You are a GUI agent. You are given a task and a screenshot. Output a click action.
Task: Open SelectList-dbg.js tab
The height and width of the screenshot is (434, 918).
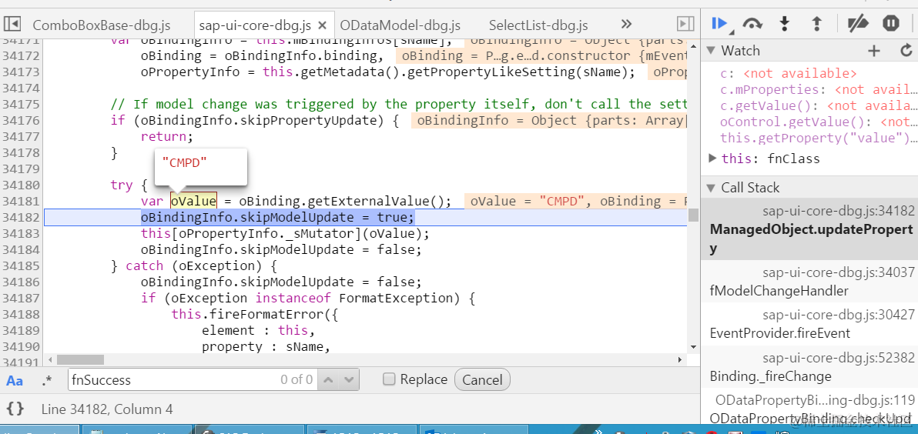pyautogui.click(x=538, y=25)
